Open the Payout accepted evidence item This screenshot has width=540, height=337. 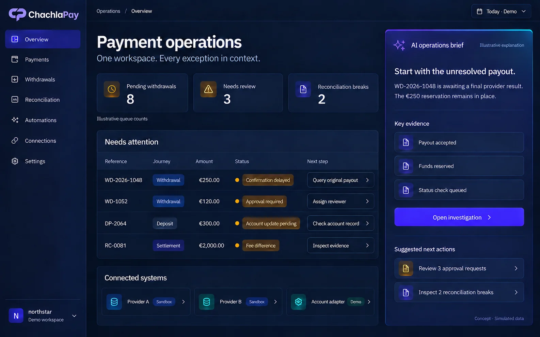(459, 142)
